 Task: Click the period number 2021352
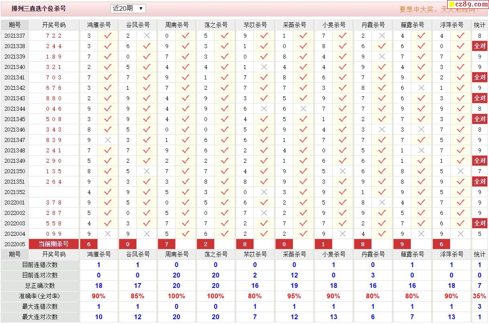pyautogui.click(x=15, y=192)
